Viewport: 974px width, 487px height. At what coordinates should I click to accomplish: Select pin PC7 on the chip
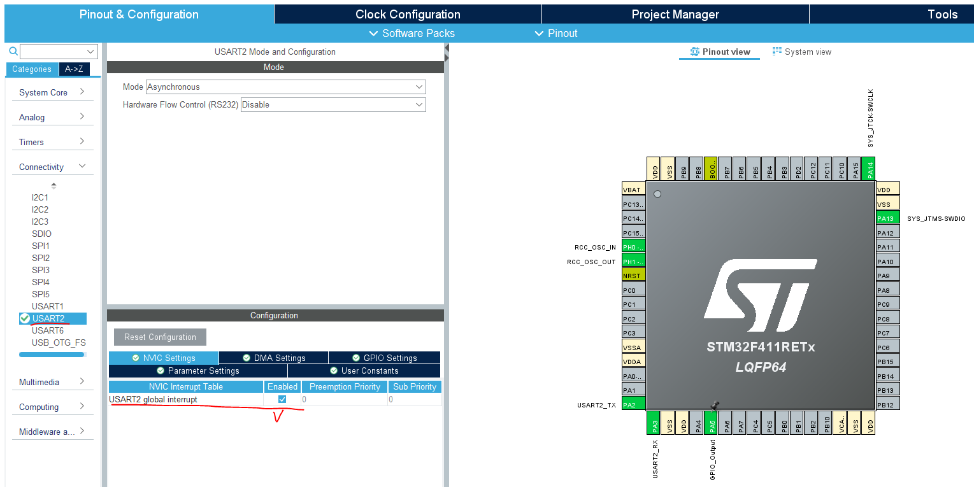tap(888, 333)
